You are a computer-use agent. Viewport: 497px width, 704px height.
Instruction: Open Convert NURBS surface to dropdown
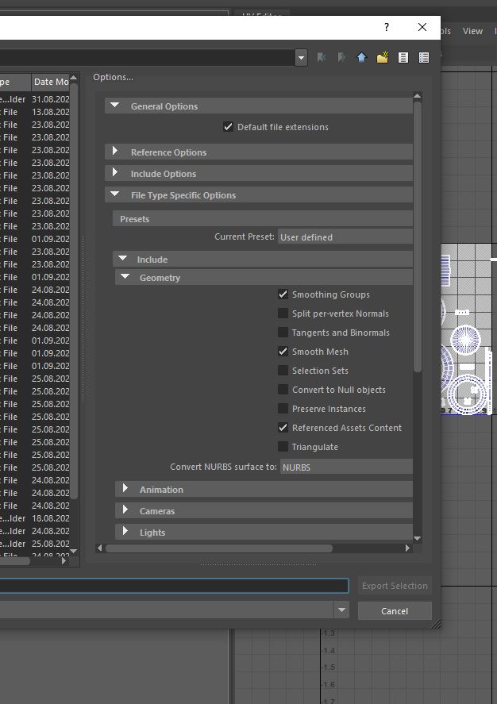click(x=346, y=467)
